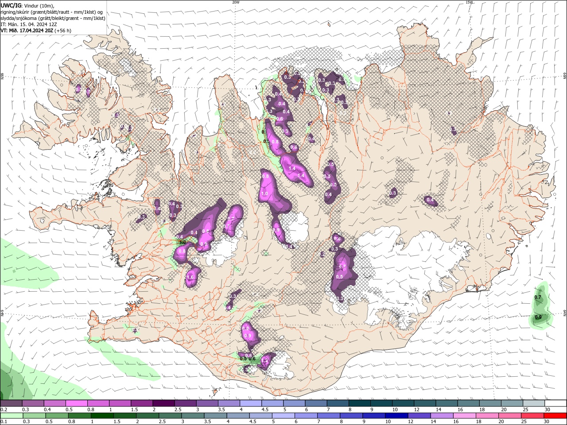Pick the 16 light pink swatch in the rain scale

pyautogui.click(x=464, y=416)
